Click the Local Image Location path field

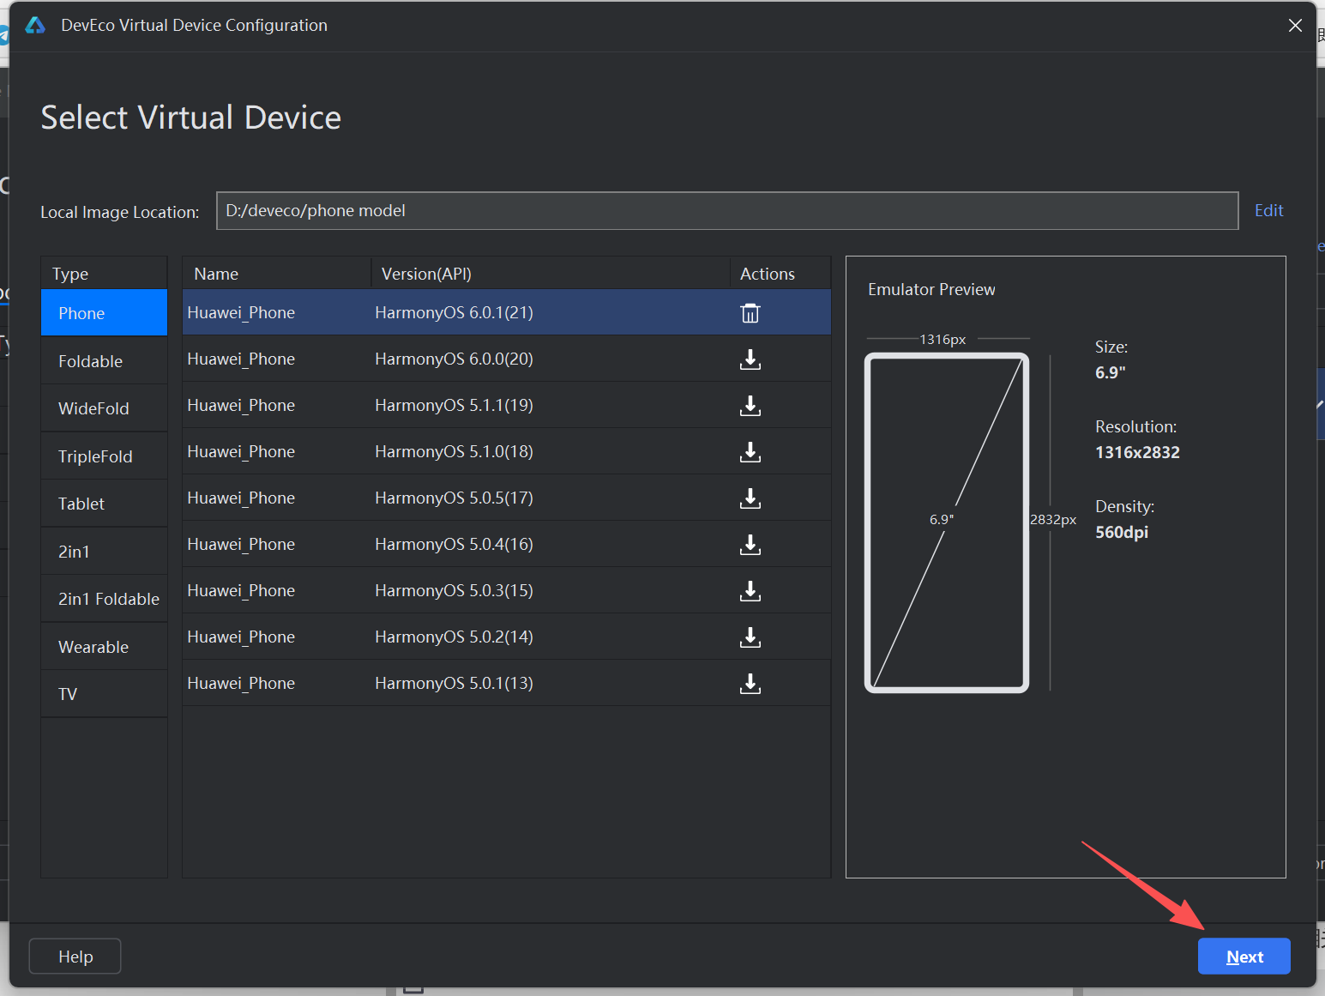[x=727, y=211]
